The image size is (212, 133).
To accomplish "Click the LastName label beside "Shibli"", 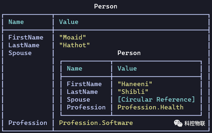I will tap(82, 92).
